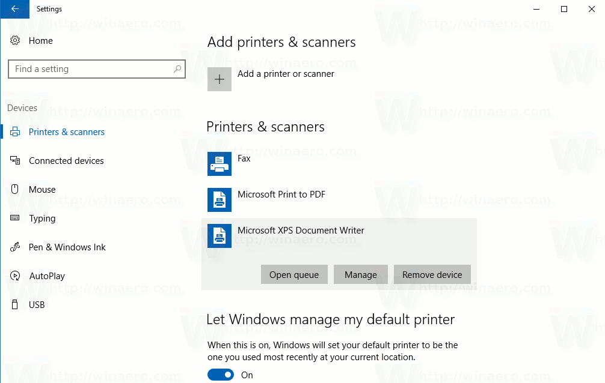Select Connected devices in the sidebar
The width and height of the screenshot is (605, 383).
67,160
